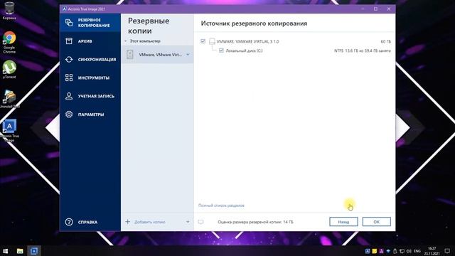Click the drive icon beside VMWARE VIRTUAL S
The image size is (455, 256).
212,41
